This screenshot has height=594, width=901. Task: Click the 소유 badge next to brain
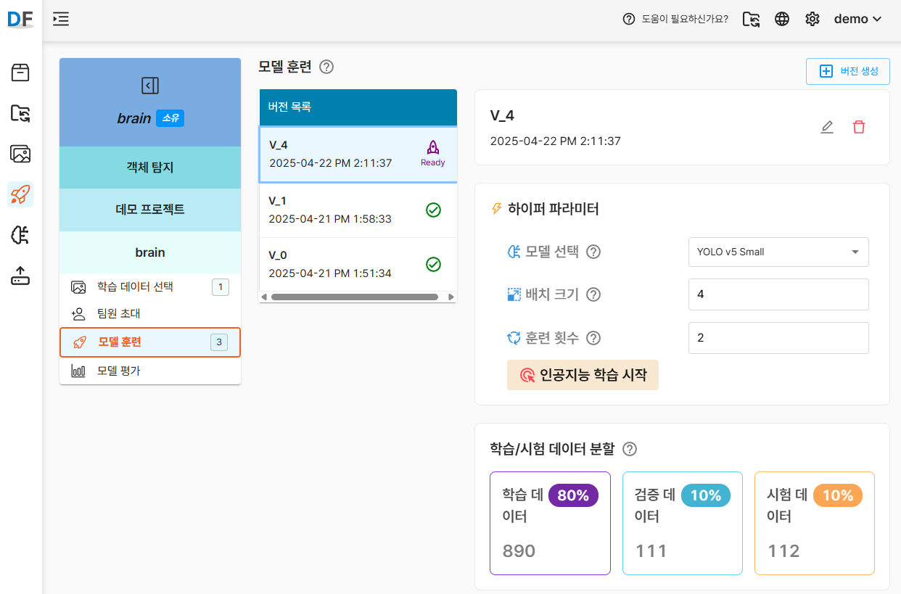click(170, 118)
